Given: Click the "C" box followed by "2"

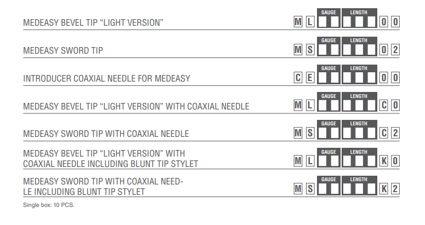Looking at the screenshot, I should (384, 133).
